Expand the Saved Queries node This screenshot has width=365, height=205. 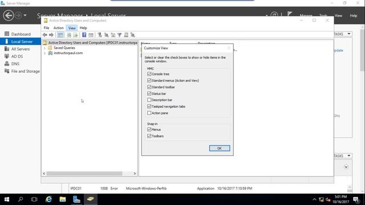[44, 48]
